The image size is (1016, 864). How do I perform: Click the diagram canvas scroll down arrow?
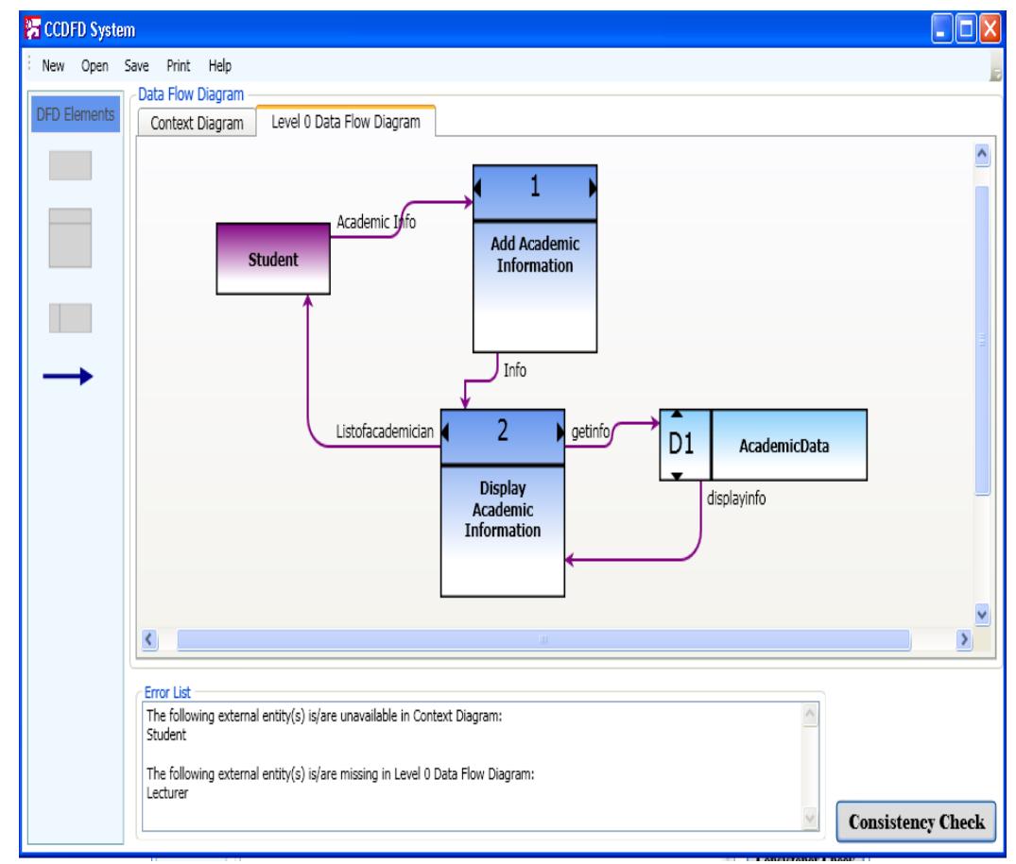click(982, 614)
